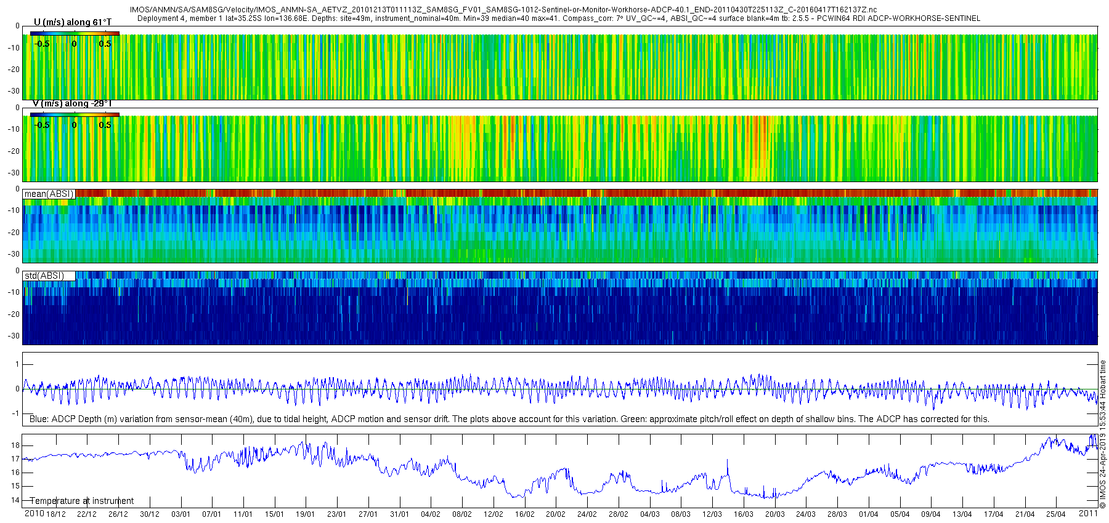1109x523 pixels.
Task: Click the 16 temperature axis tick
Action: [x=15, y=473]
